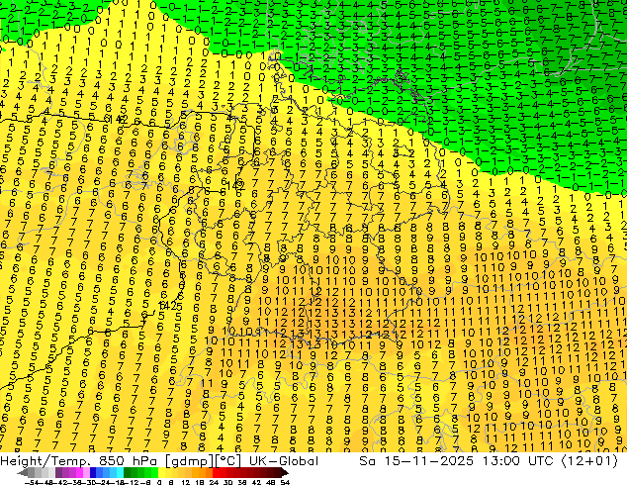This screenshot has width=627, height=485.
Task: Click the '850 hPa' level label
Action: [128, 461]
